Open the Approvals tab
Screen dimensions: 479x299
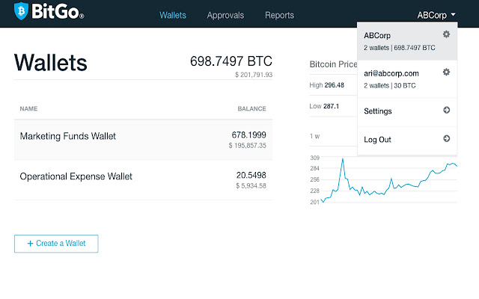[x=225, y=15]
